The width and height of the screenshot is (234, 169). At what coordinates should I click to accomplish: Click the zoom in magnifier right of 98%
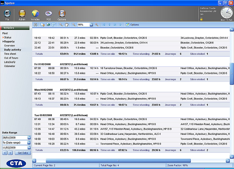click(97, 25)
